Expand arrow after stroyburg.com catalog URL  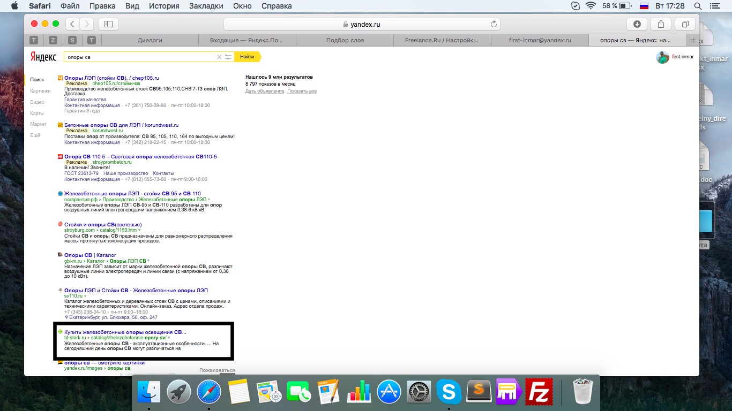[139, 230]
